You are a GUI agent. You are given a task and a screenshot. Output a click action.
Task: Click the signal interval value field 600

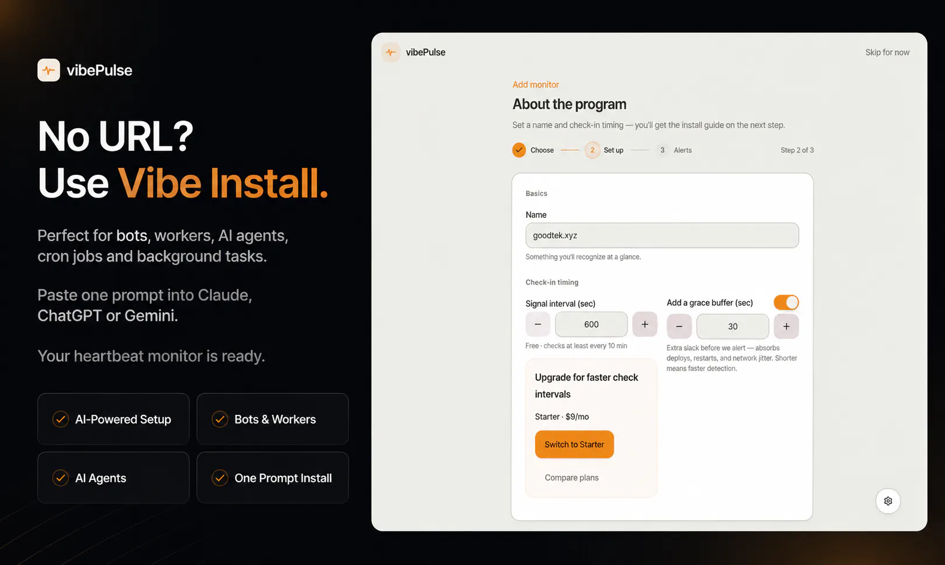point(591,324)
